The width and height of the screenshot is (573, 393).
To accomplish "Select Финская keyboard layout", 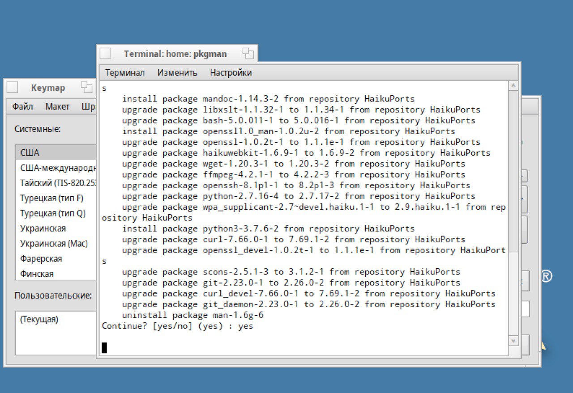I will [56, 274].
